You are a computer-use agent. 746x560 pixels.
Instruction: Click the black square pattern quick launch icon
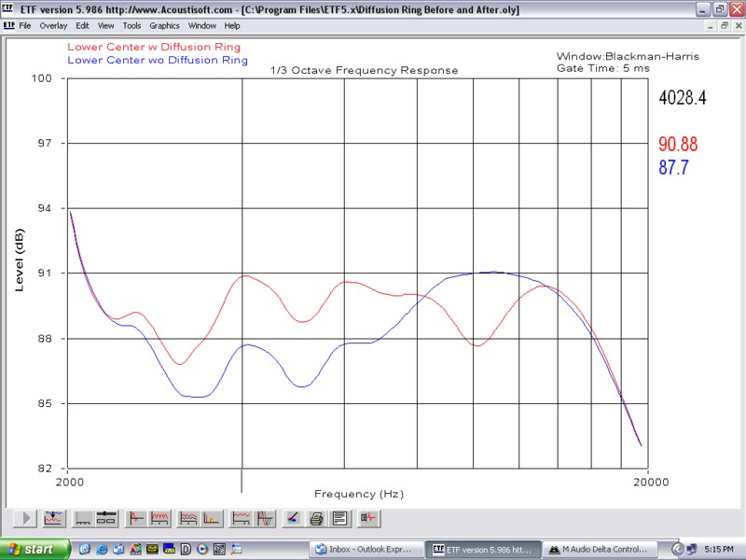click(219, 550)
